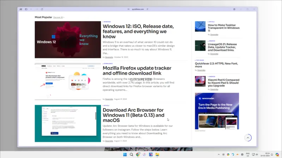Select Tech News tag above Quickfever 2.3
The width and height of the screenshot is (282, 158).
coord(200,60)
